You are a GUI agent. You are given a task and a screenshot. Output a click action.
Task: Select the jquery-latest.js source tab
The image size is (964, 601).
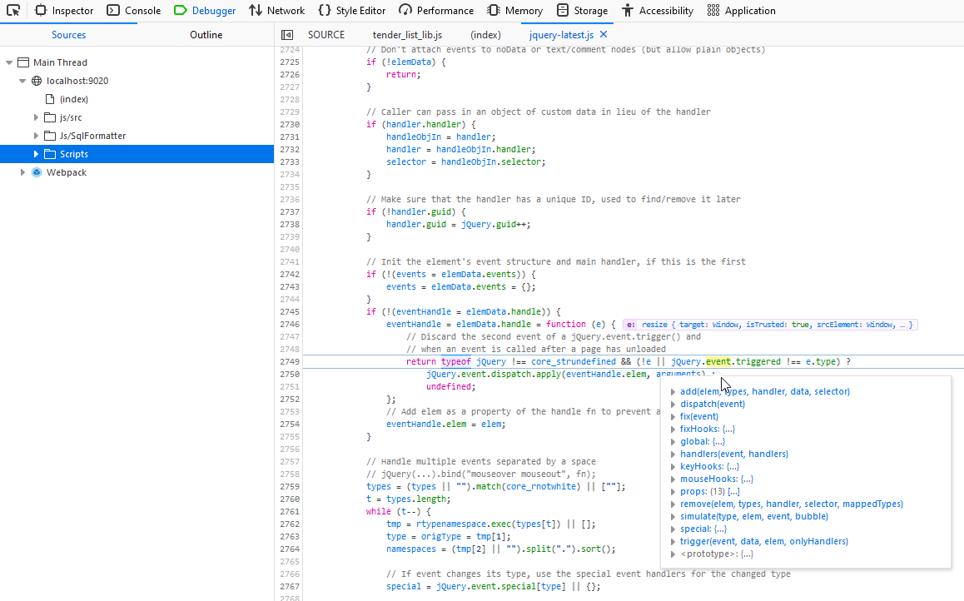pos(561,35)
